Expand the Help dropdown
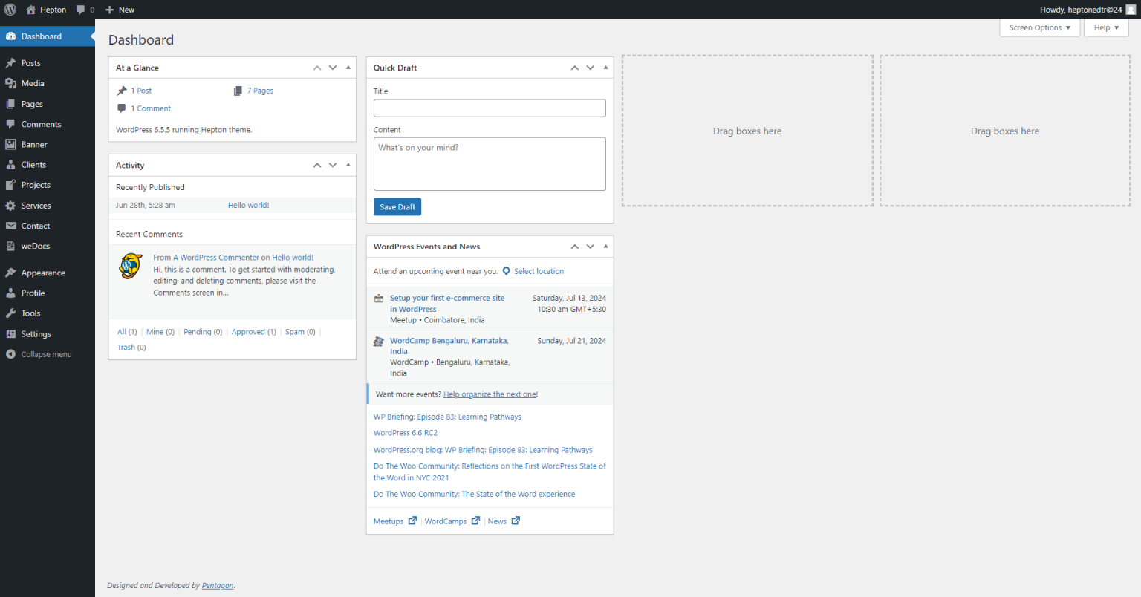 pyautogui.click(x=1106, y=27)
